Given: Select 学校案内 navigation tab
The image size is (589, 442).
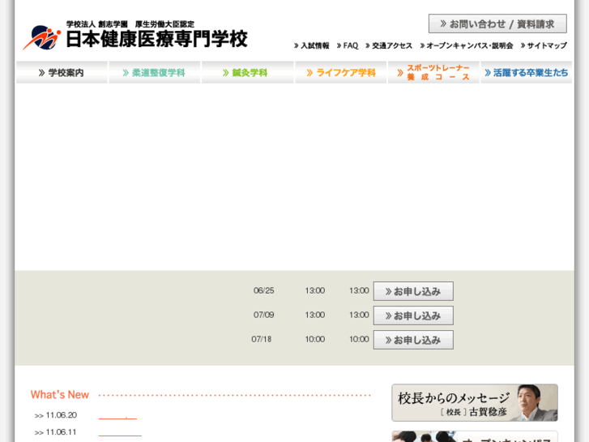Looking at the screenshot, I should click(x=62, y=72).
